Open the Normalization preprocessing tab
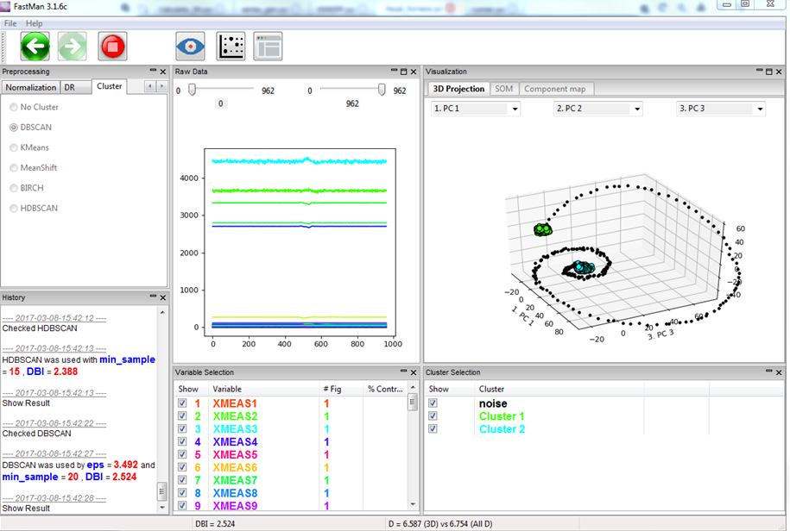 click(31, 88)
